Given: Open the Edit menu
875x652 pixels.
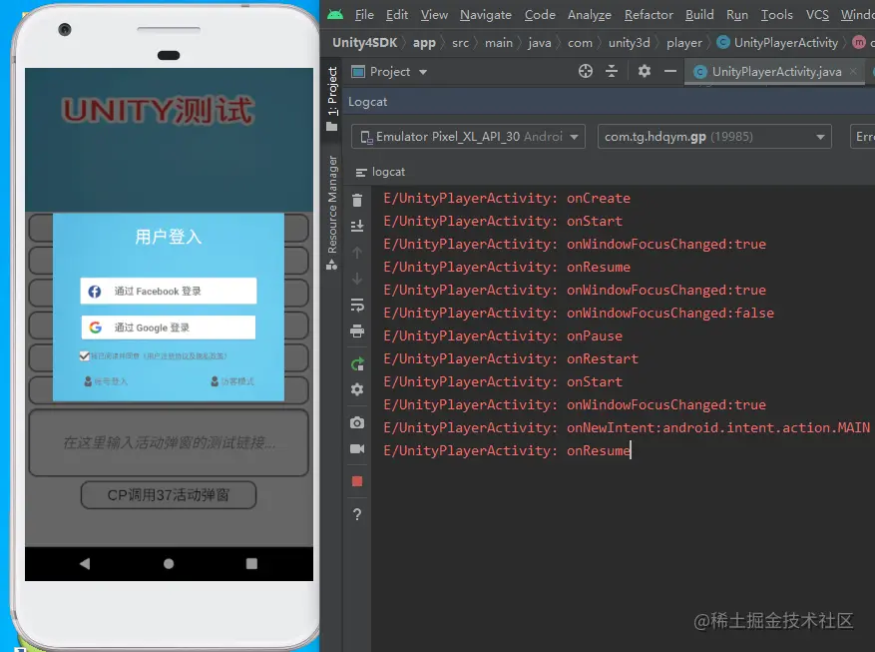Looking at the screenshot, I should click(397, 15).
